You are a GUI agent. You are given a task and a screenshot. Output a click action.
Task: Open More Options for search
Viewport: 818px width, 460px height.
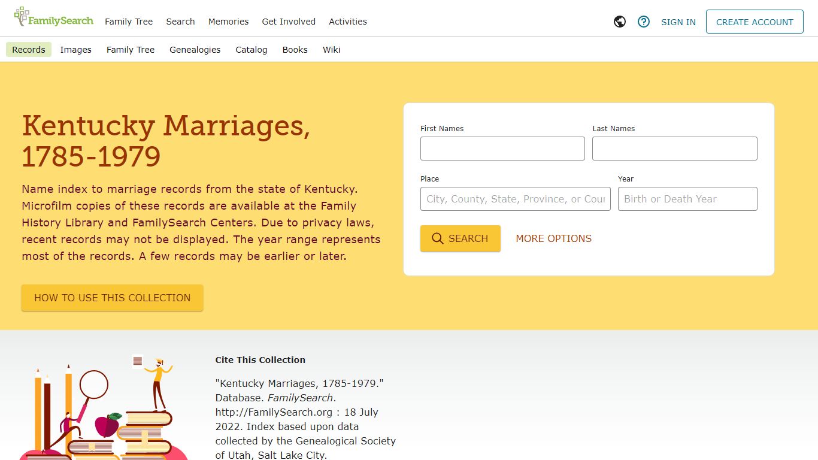pos(553,238)
